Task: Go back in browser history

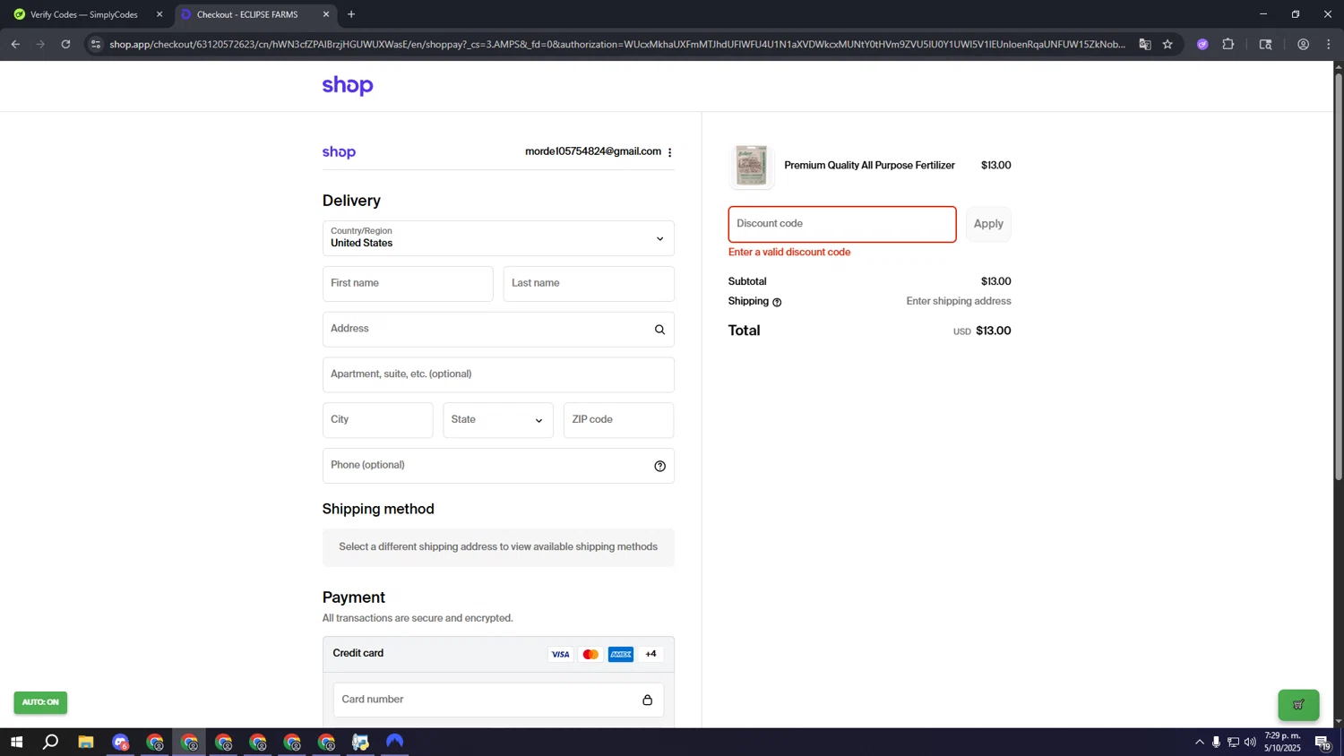Action: [15, 44]
